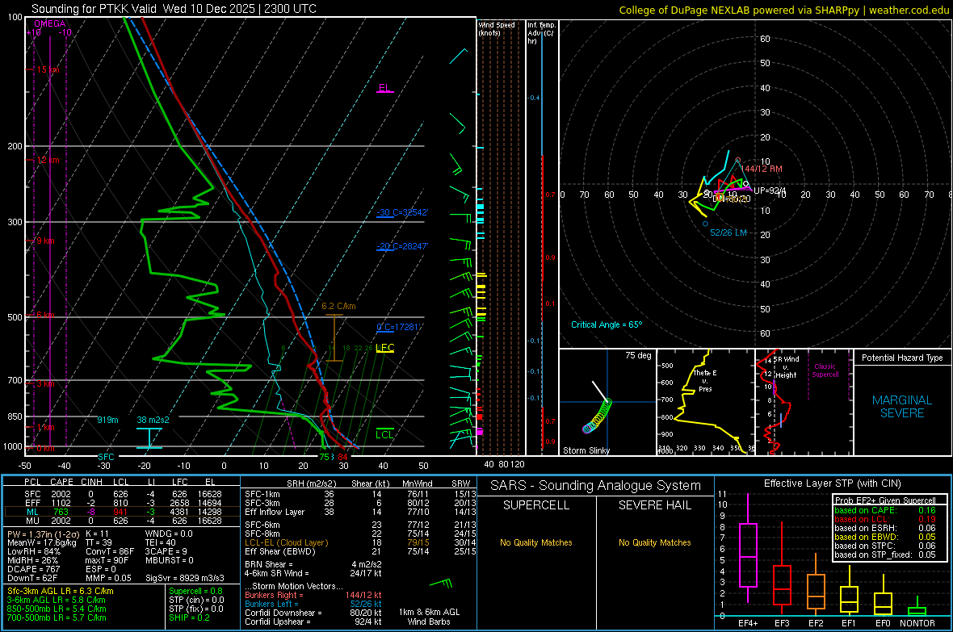Click the 'UP=92/4' hodograph label
The width and height of the screenshot is (953, 632).
tap(770, 190)
